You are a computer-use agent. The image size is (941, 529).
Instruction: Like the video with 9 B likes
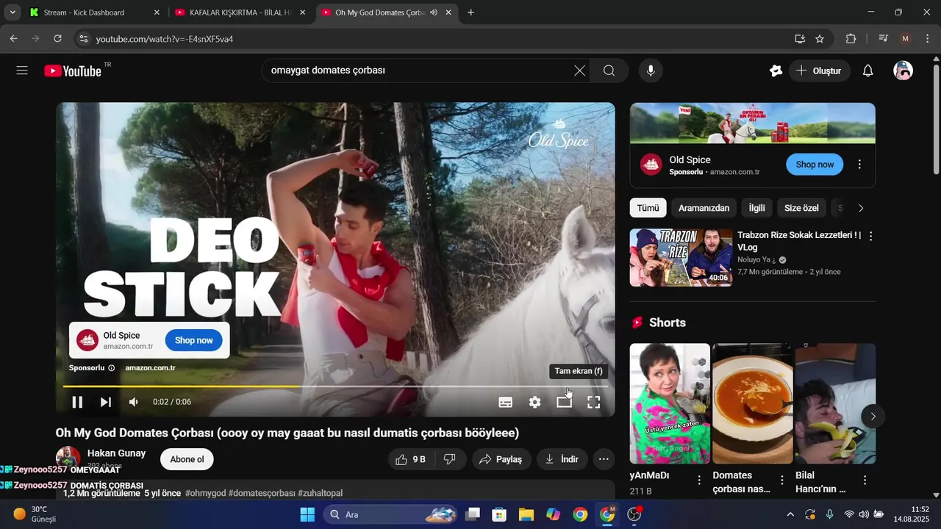tap(412, 459)
